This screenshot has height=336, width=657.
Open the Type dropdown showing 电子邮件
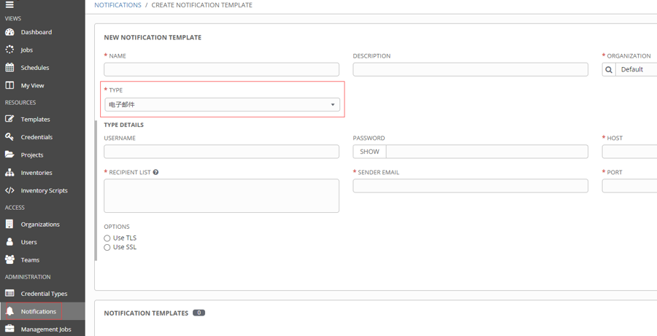coord(222,105)
